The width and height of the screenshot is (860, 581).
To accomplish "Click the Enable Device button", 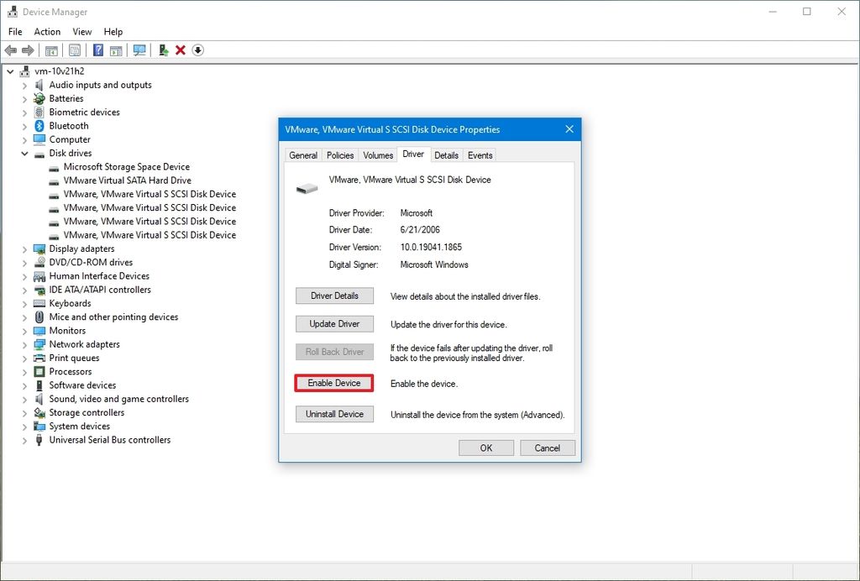I will coord(334,383).
